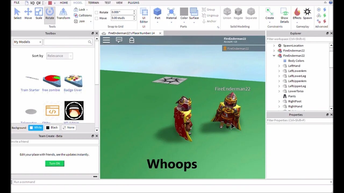Switch to the TERRAIN tab
344x193 pixels.
pos(94,3)
